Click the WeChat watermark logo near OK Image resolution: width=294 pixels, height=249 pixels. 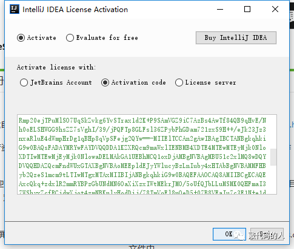pos(239,235)
